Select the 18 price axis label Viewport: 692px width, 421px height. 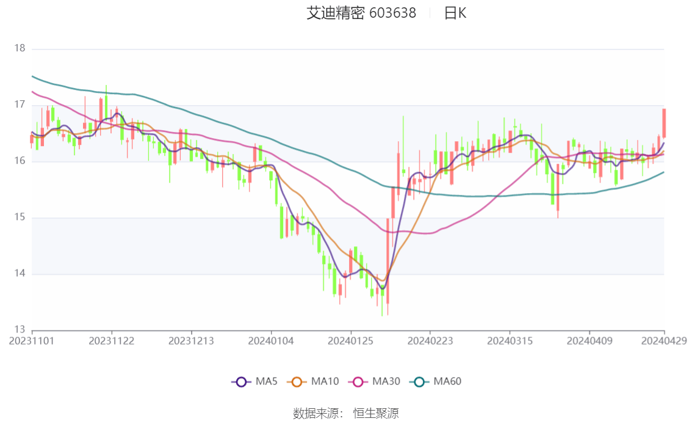tap(20, 48)
